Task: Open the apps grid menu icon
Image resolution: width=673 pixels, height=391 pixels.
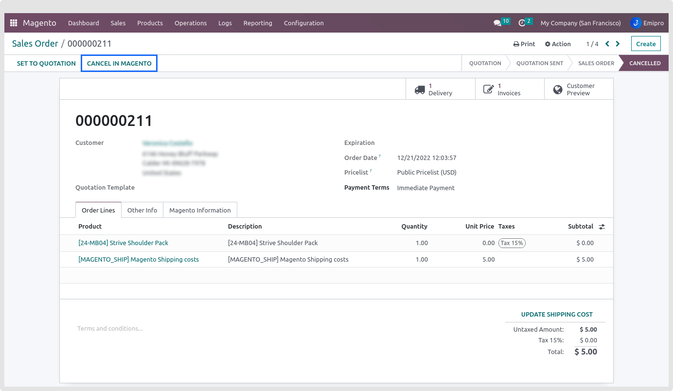Action: tap(14, 23)
